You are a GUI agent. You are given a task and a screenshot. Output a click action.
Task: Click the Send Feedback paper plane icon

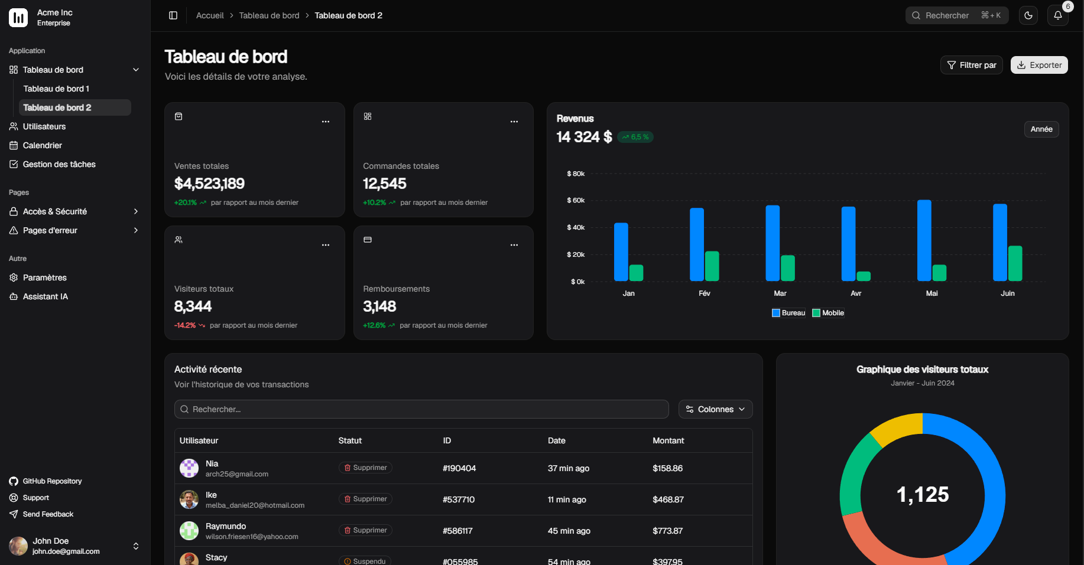[x=14, y=514]
